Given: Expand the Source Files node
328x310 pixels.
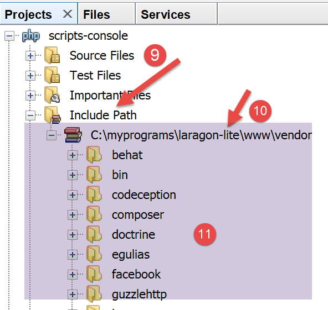Looking at the screenshot, I should [x=30, y=56].
